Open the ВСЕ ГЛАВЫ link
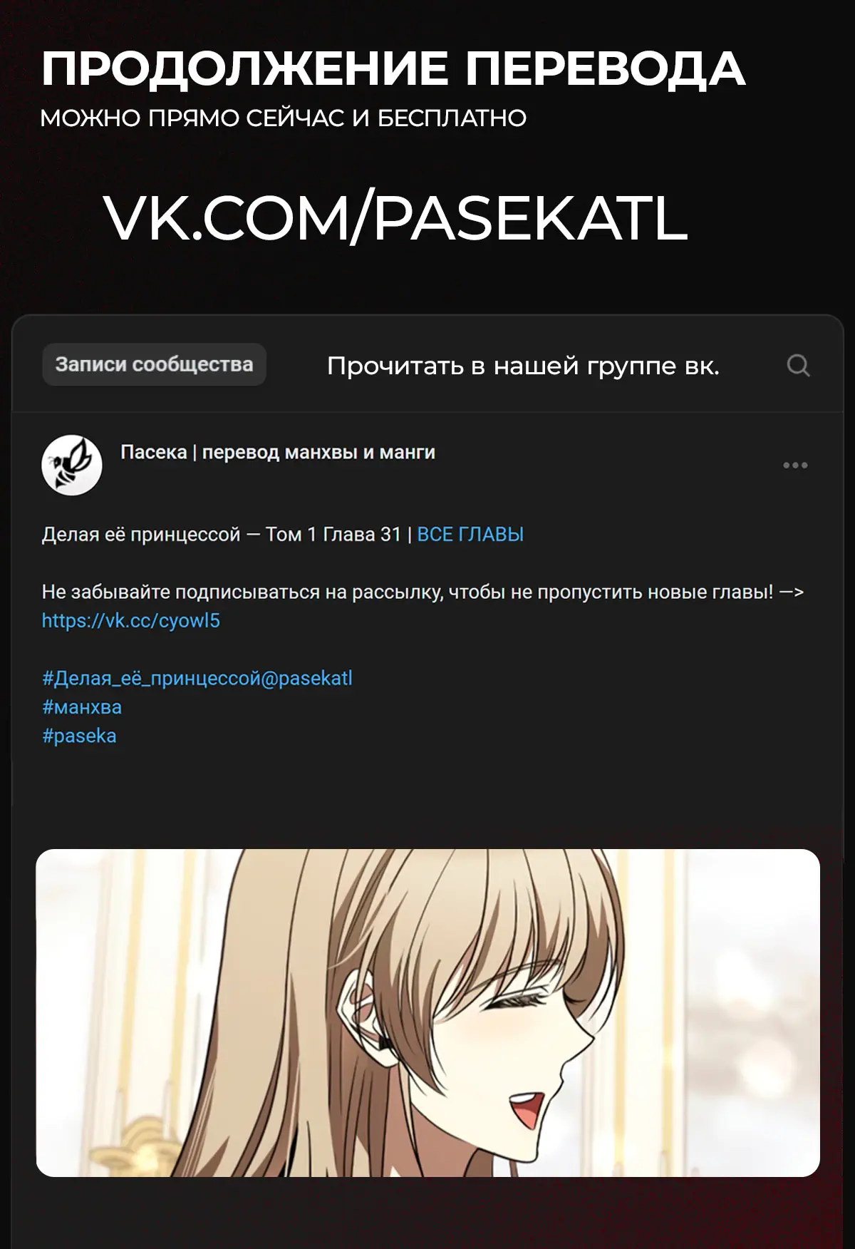This screenshot has width=855, height=1249. point(470,535)
